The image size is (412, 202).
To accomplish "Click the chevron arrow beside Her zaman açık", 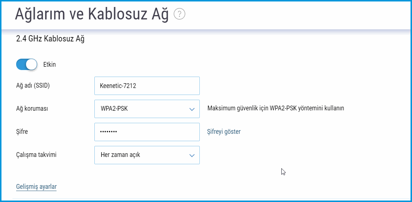I will pos(192,155).
